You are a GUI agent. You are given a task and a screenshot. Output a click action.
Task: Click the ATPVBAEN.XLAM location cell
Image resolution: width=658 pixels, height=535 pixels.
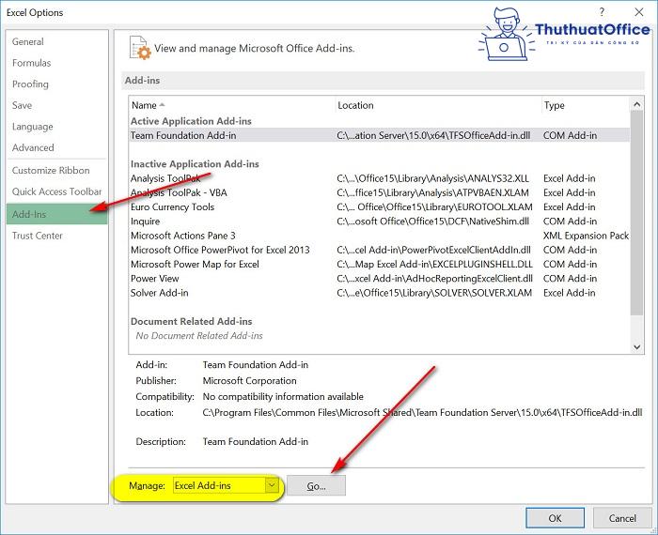tap(432, 192)
